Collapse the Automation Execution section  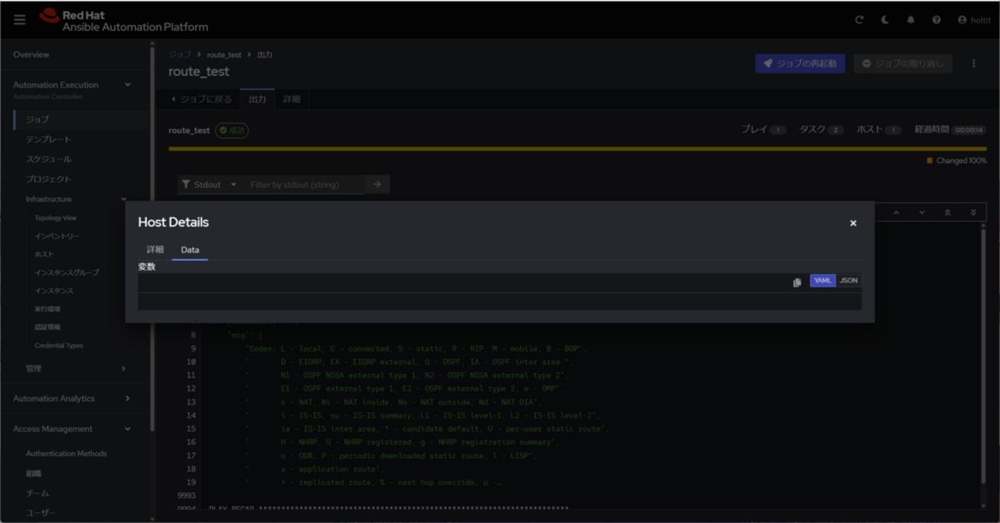pyautogui.click(x=127, y=85)
